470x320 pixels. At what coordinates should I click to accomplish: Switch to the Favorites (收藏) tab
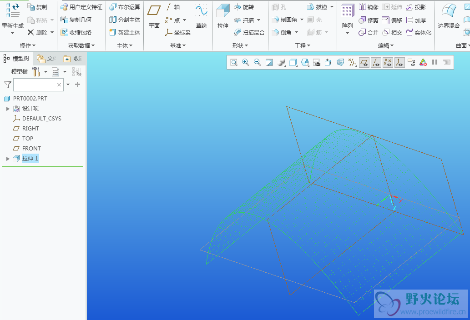[73, 59]
